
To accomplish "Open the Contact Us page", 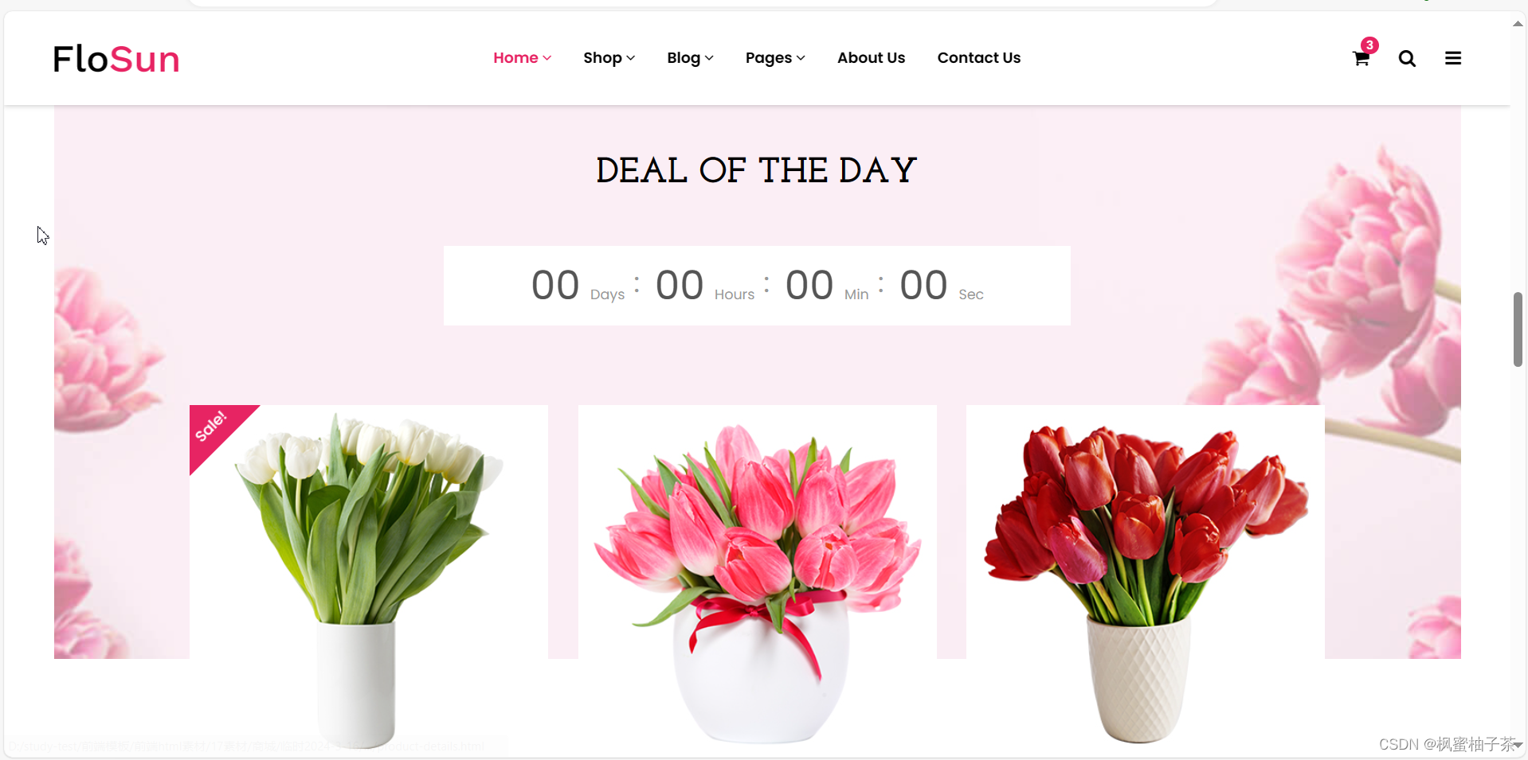I will pyautogui.click(x=978, y=58).
